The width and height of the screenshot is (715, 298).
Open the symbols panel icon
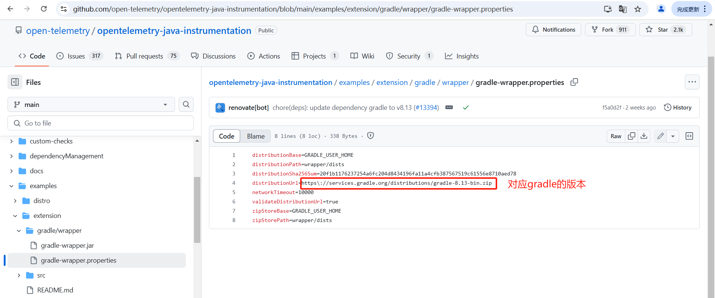pyautogui.click(x=689, y=136)
